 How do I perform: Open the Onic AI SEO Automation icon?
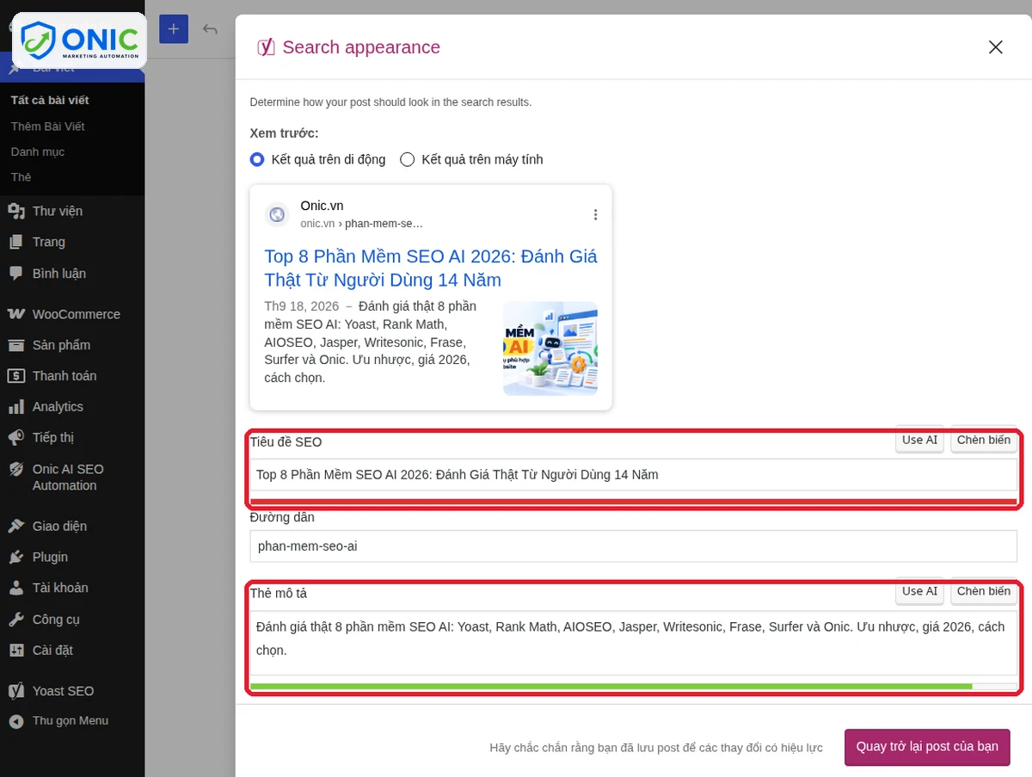tap(16, 469)
